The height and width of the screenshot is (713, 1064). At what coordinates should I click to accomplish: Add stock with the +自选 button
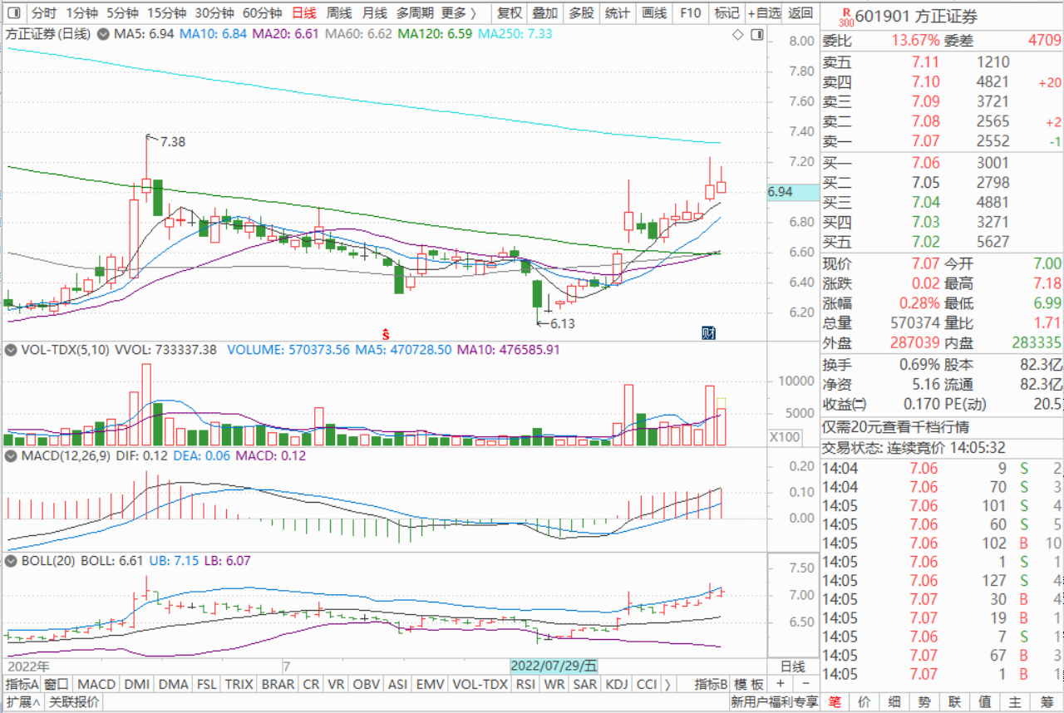coord(764,13)
